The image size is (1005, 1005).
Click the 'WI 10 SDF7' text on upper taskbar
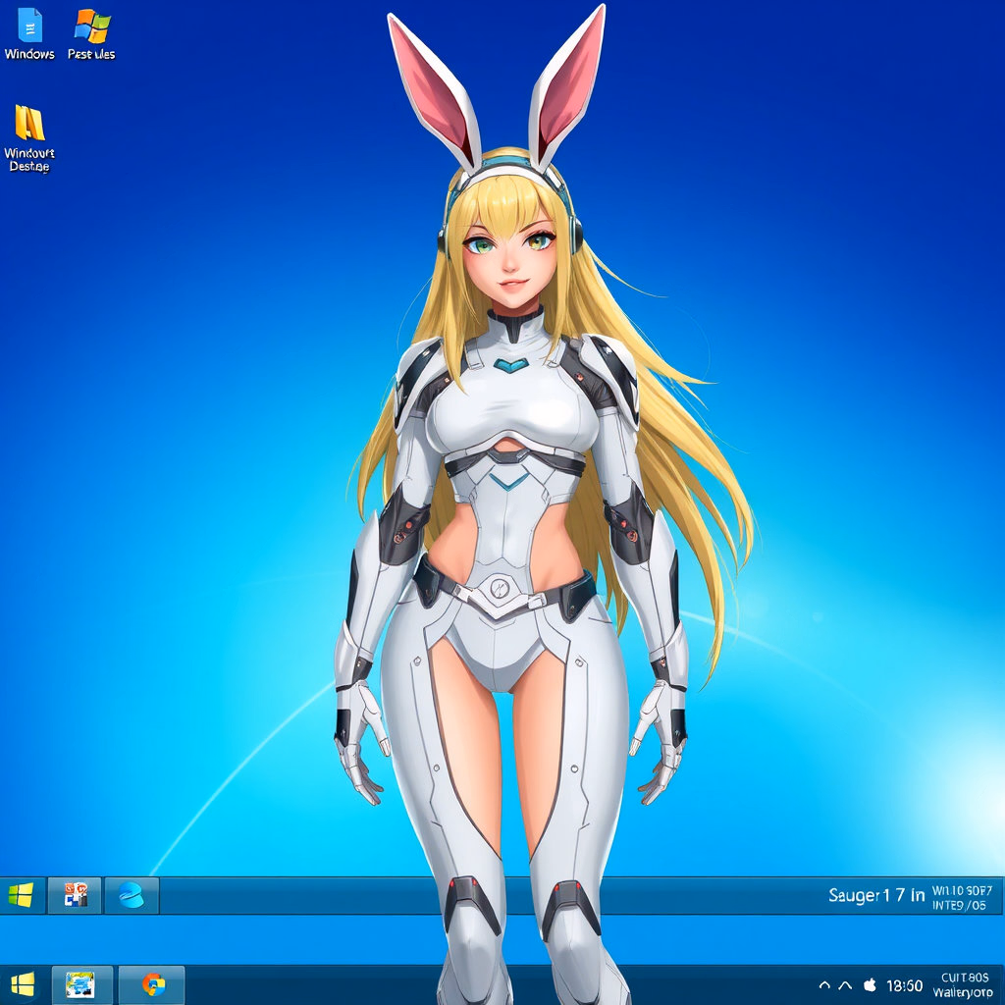click(x=962, y=890)
